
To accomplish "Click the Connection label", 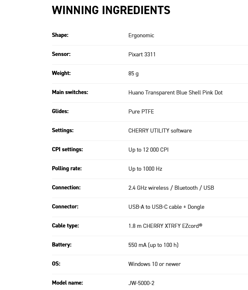I will point(66,187).
